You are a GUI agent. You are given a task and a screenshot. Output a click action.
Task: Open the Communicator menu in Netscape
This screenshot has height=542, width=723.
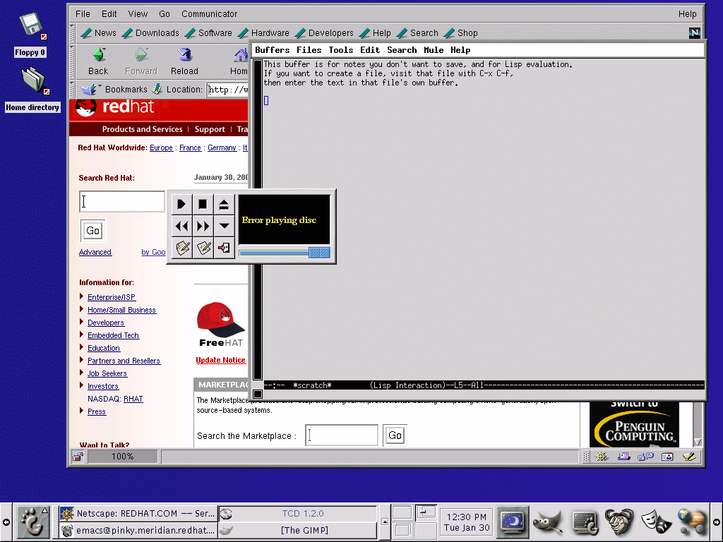(x=209, y=13)
